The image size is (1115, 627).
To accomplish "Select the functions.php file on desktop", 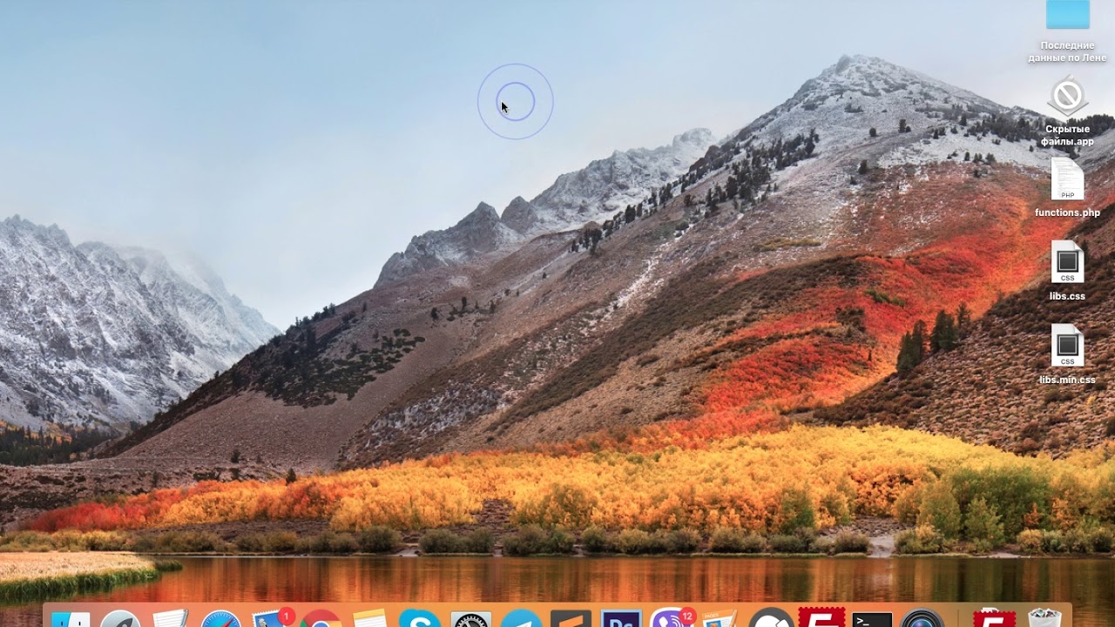I will (x=1067, y=188).
